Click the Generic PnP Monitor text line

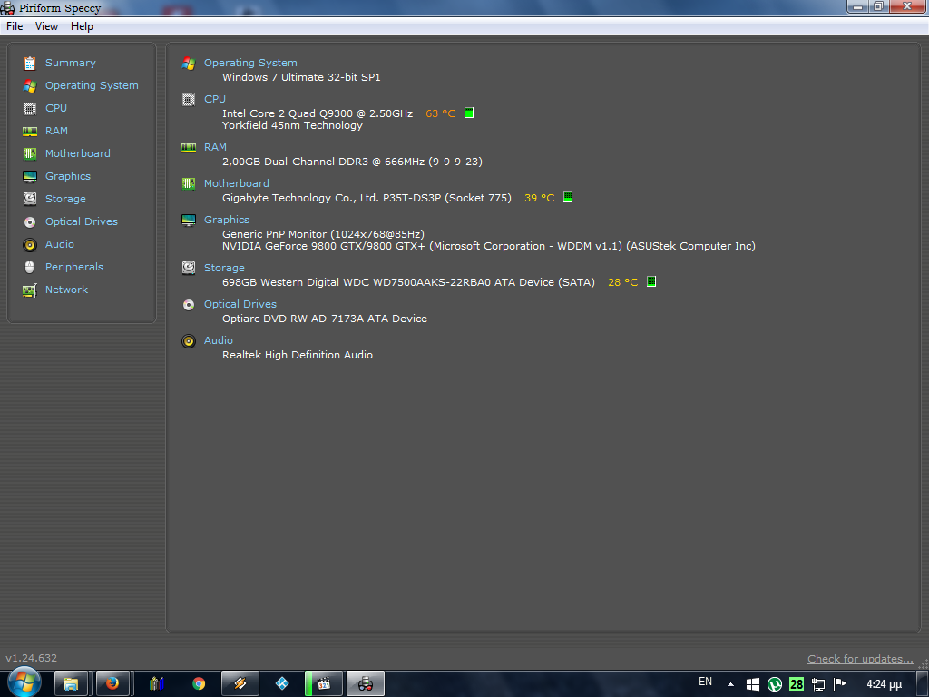[x=323, y=234]
